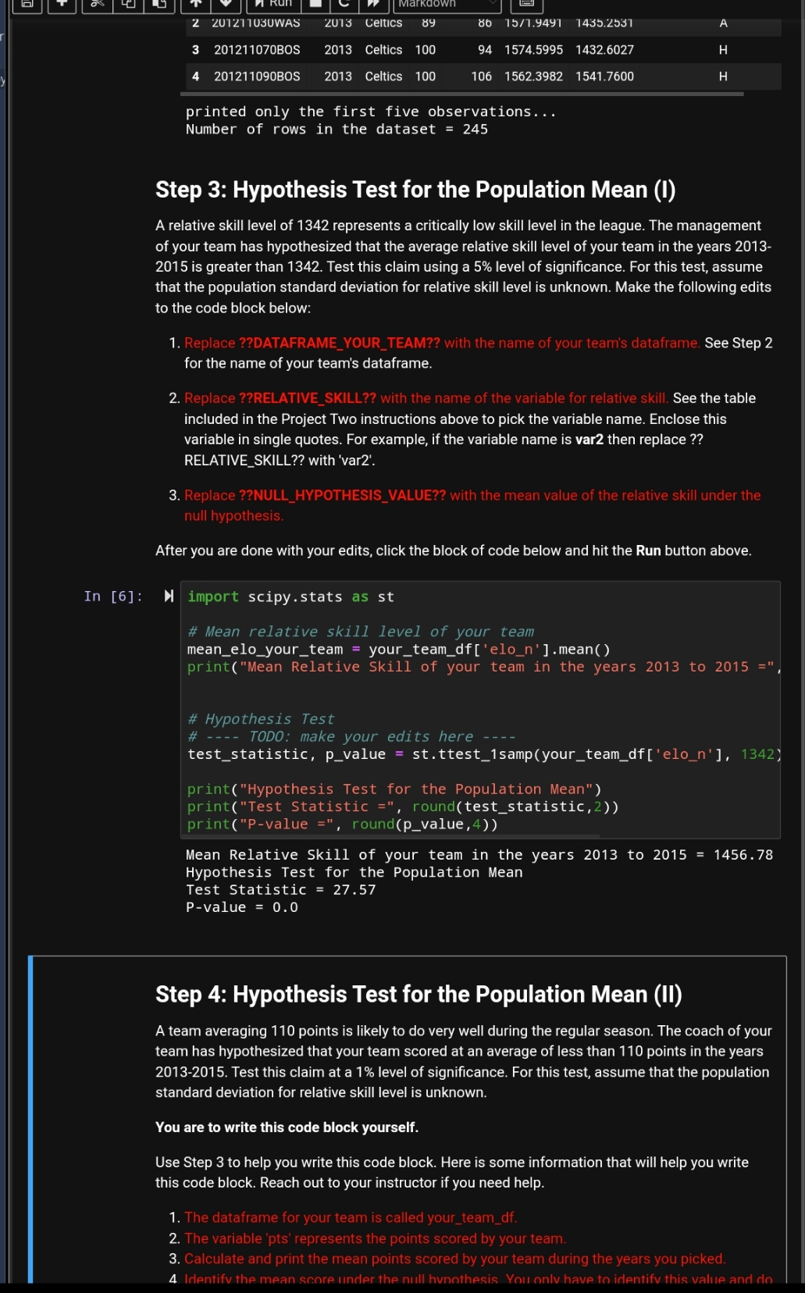Click the 'Step 3: Hypothesis Test for the Population Mean (I)' heading
The width and height of the screenshot is (805, 1293).
coord(415,190)
